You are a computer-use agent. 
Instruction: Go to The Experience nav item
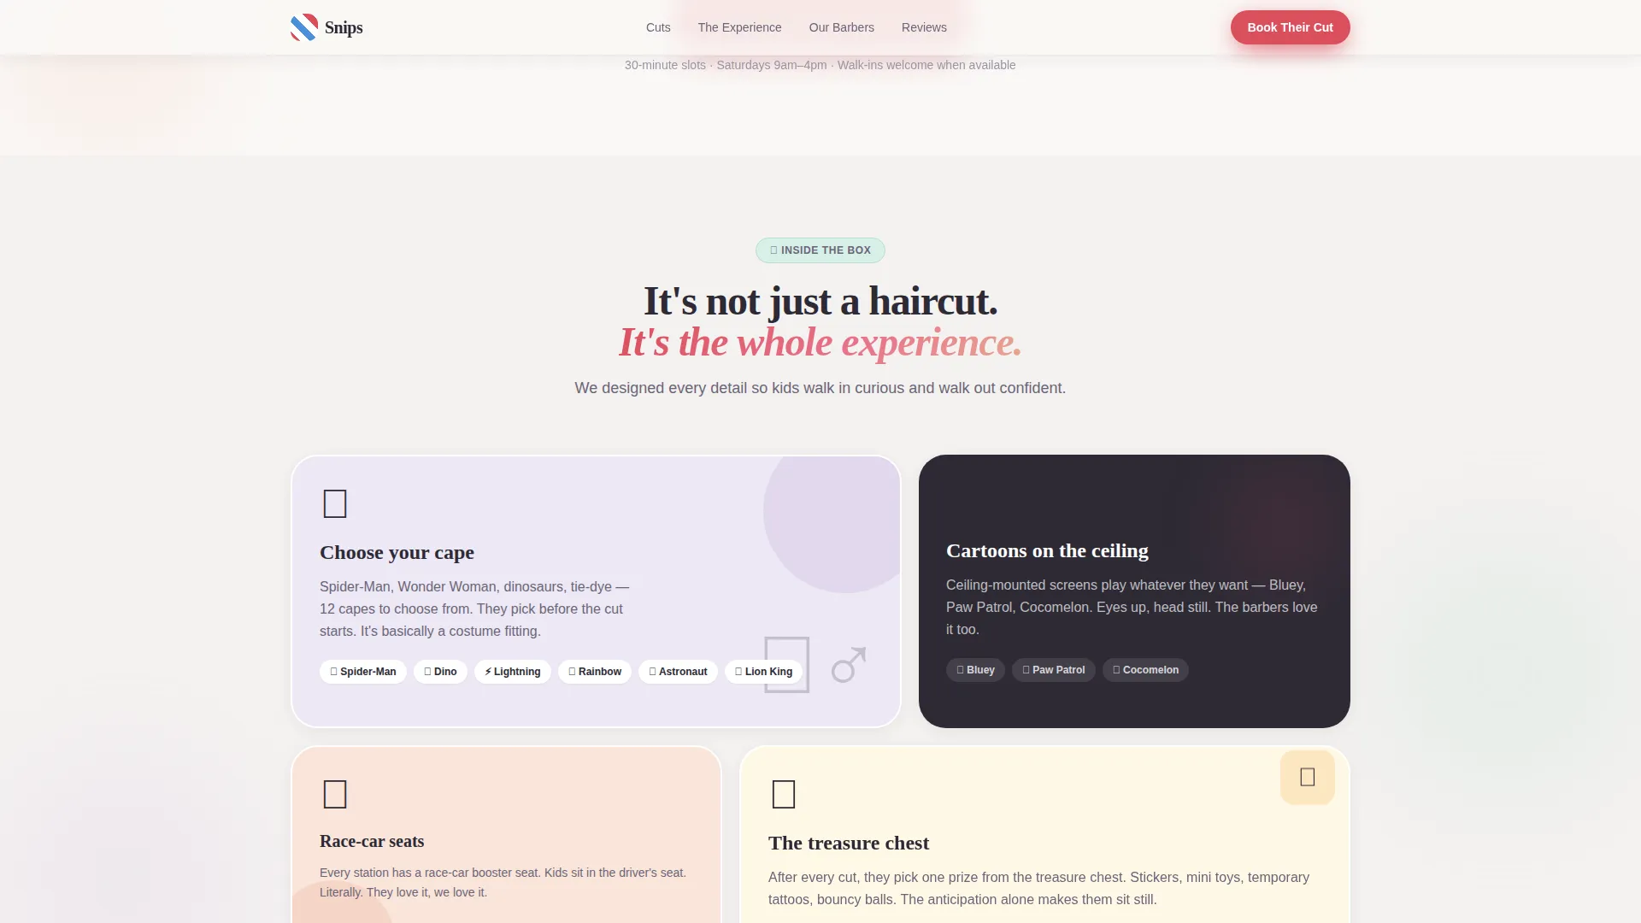[739, 27]
